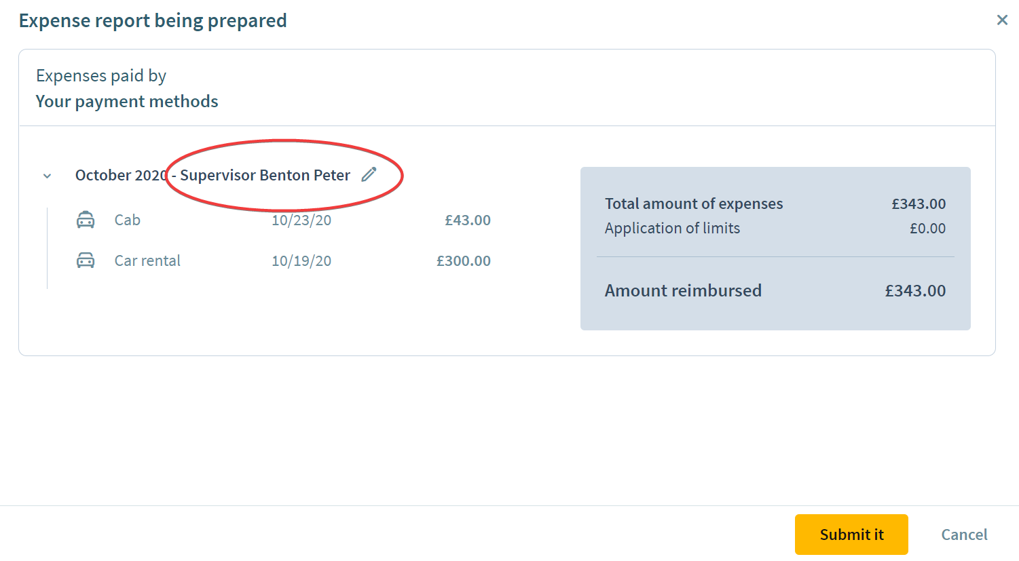Image resolution: width=1019 pixels, height=561 pixels.
Task: Click the October 2020 report title
Action: coord(121,175)
